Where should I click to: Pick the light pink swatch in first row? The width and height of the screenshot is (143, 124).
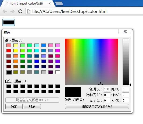[x=51, y=45]
